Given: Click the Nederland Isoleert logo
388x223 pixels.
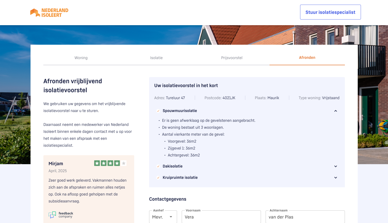Looking at the screenshot, I should pos(49,13).
